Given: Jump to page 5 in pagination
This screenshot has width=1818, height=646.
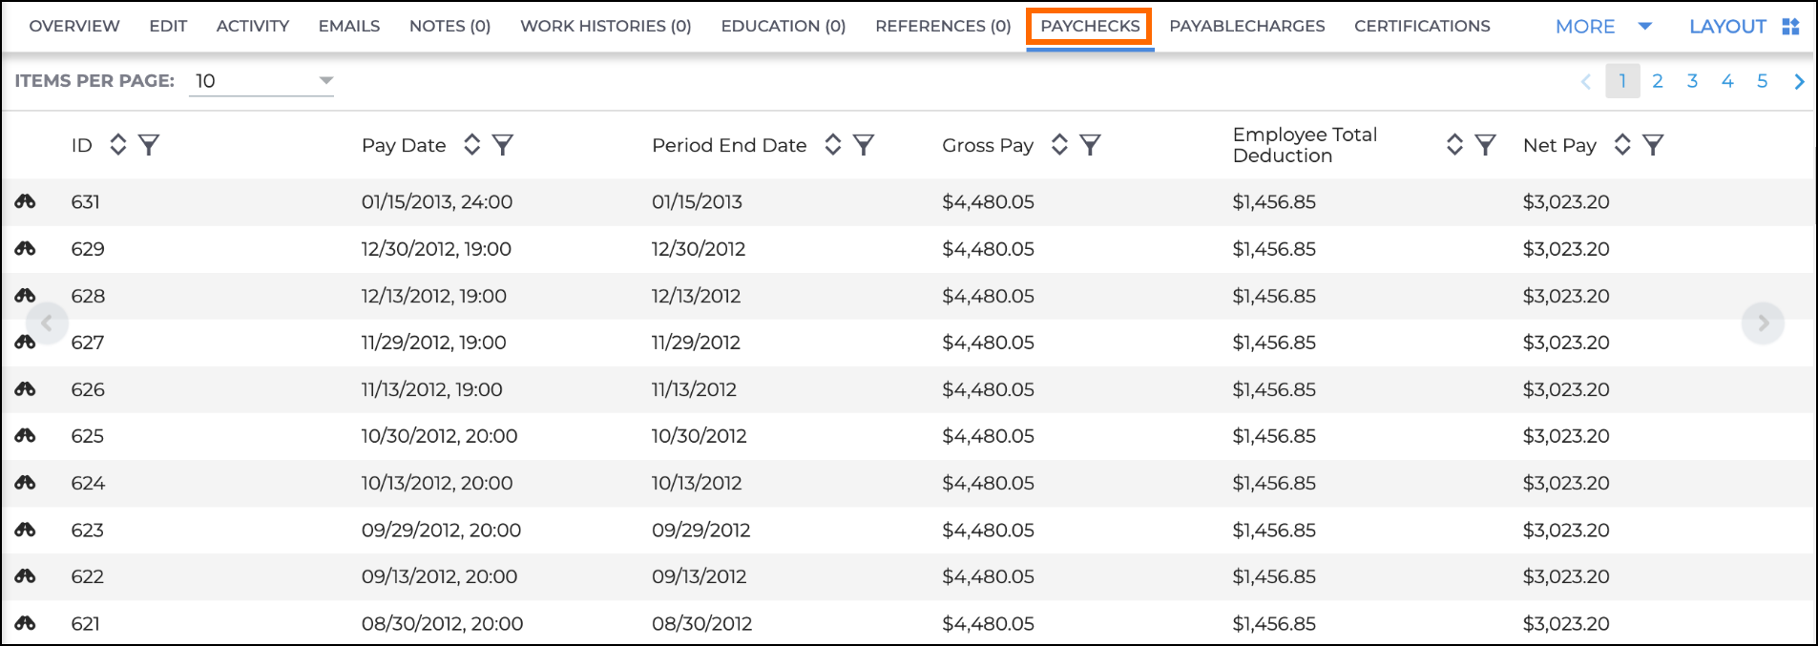Looking at the screenshot, I should [1762, 81].
